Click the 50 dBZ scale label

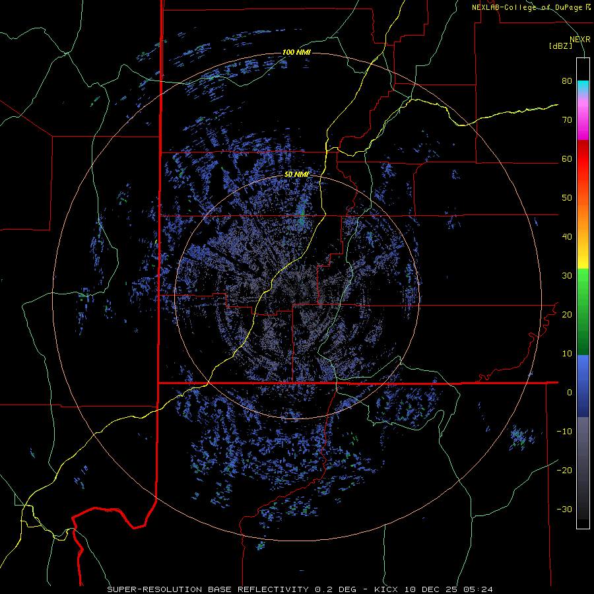coord(567,198)
